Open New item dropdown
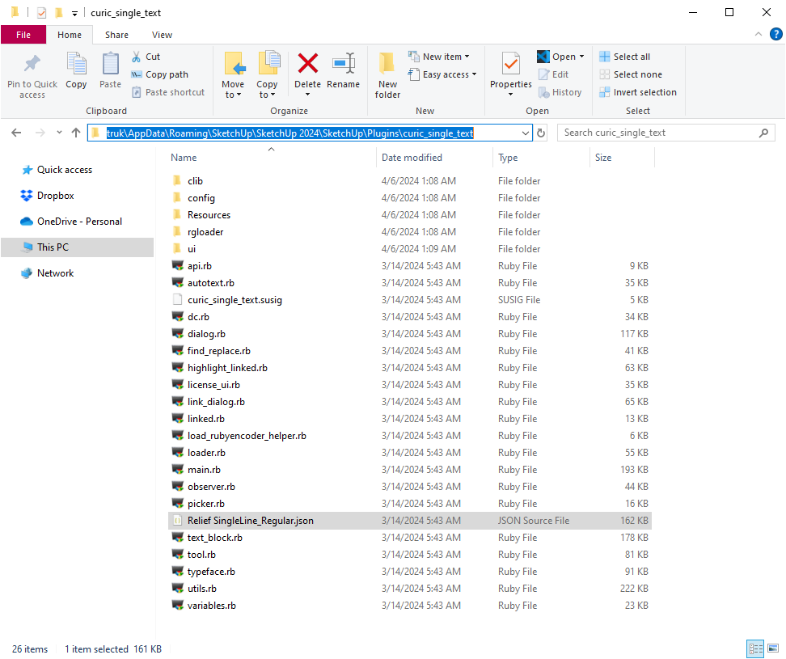The image size is (786, 659). coord(439,57)
